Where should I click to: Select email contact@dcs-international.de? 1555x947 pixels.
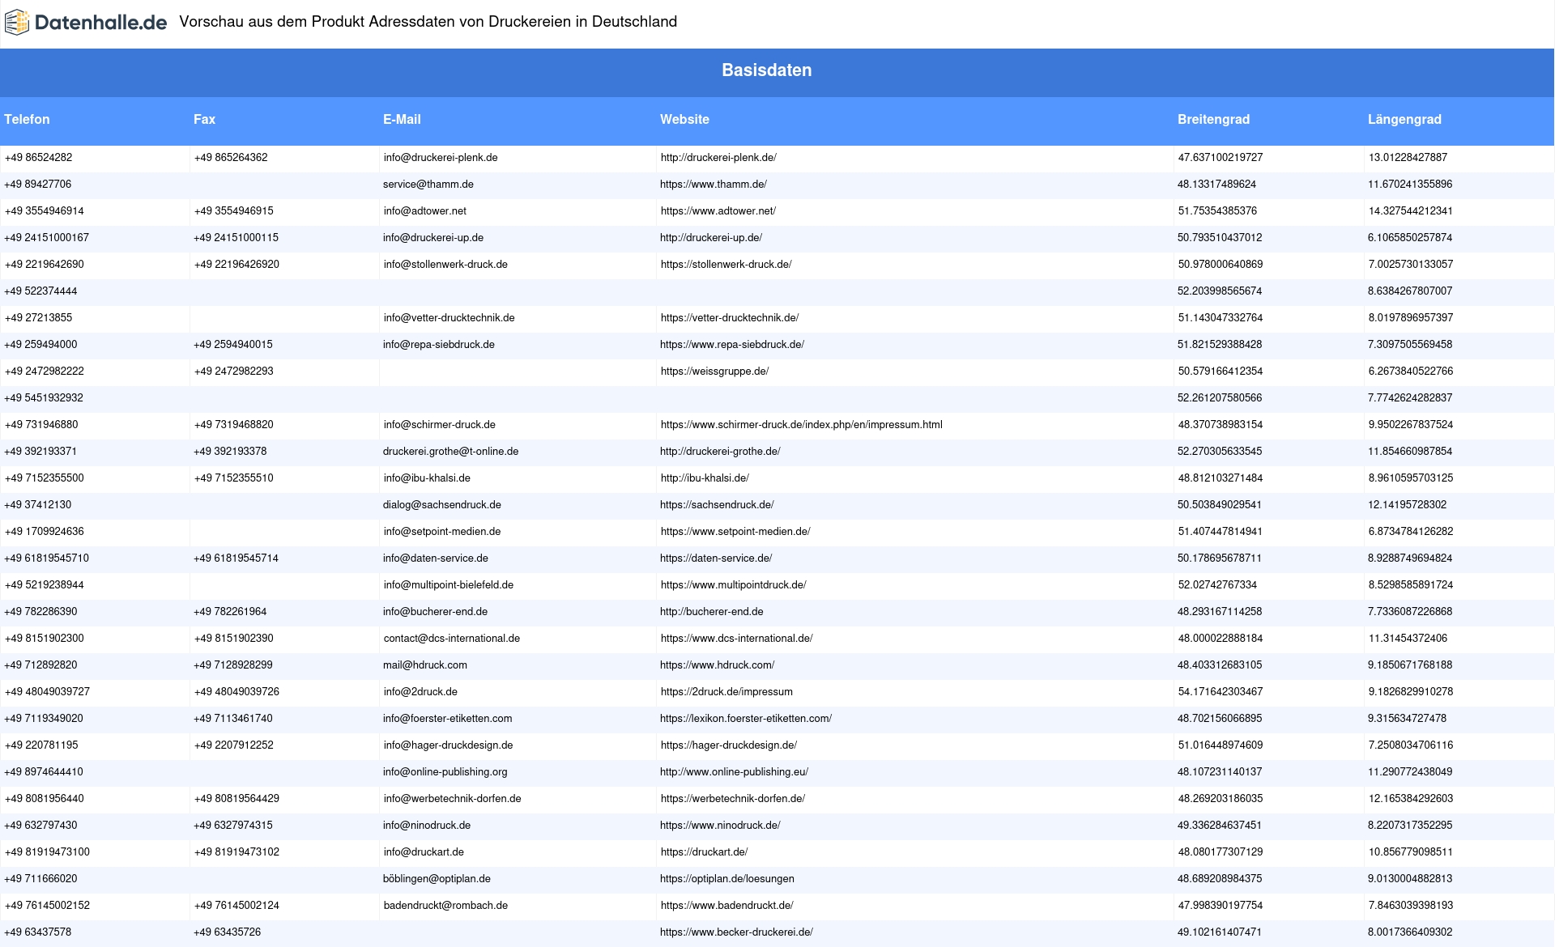point(452,639)
